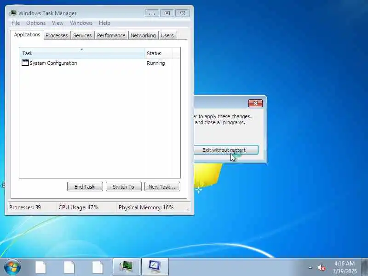Click the End Task button

85,187
